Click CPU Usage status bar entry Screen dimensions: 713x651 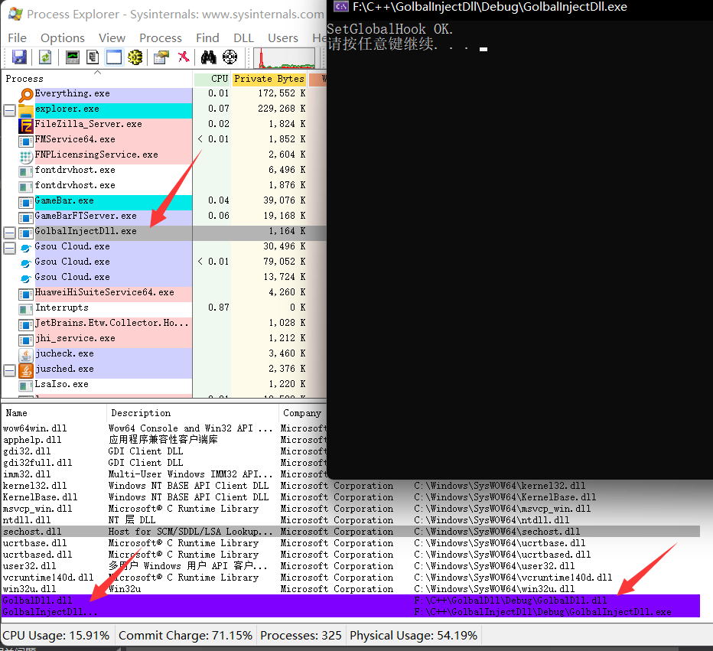pos(56,635)
